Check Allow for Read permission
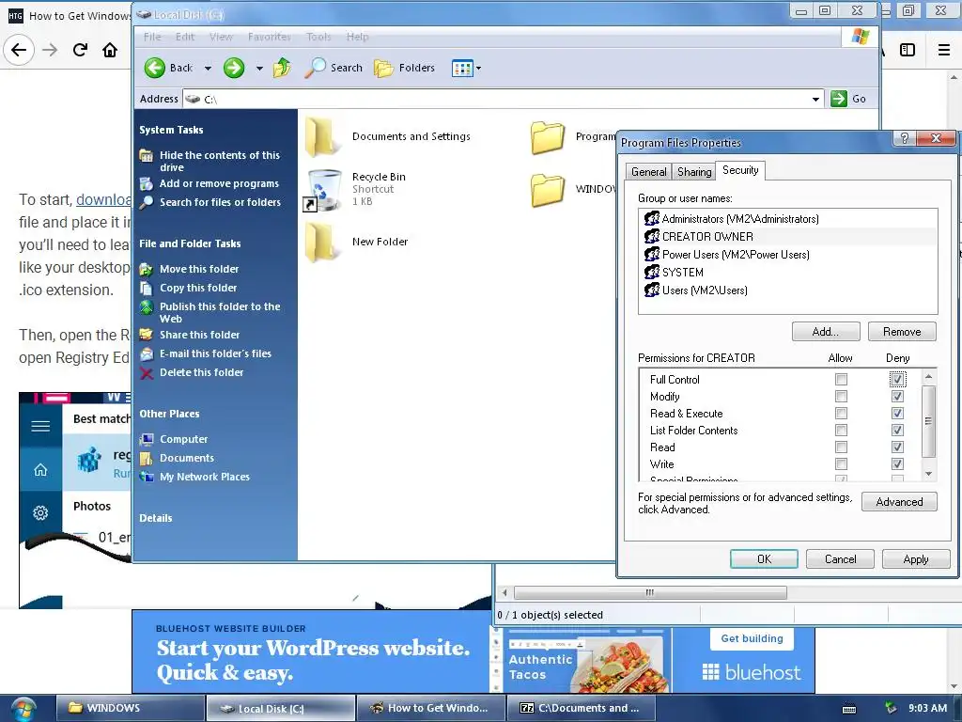This screenshot has width=962, height=722. tap(841, 447)
